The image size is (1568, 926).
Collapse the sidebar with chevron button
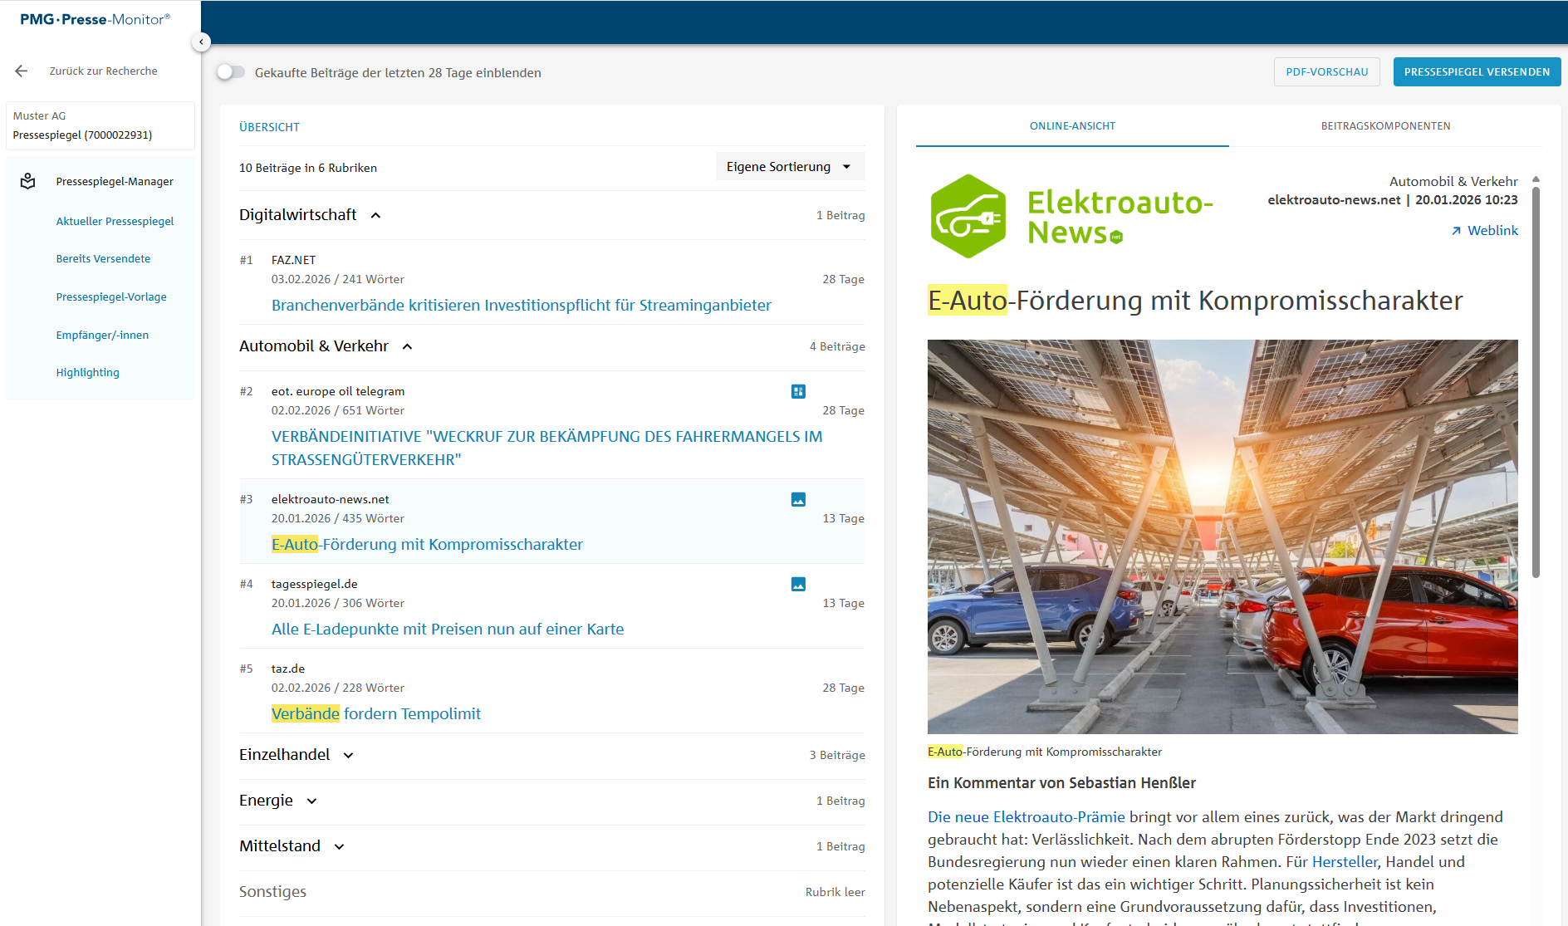click(201, 42)
